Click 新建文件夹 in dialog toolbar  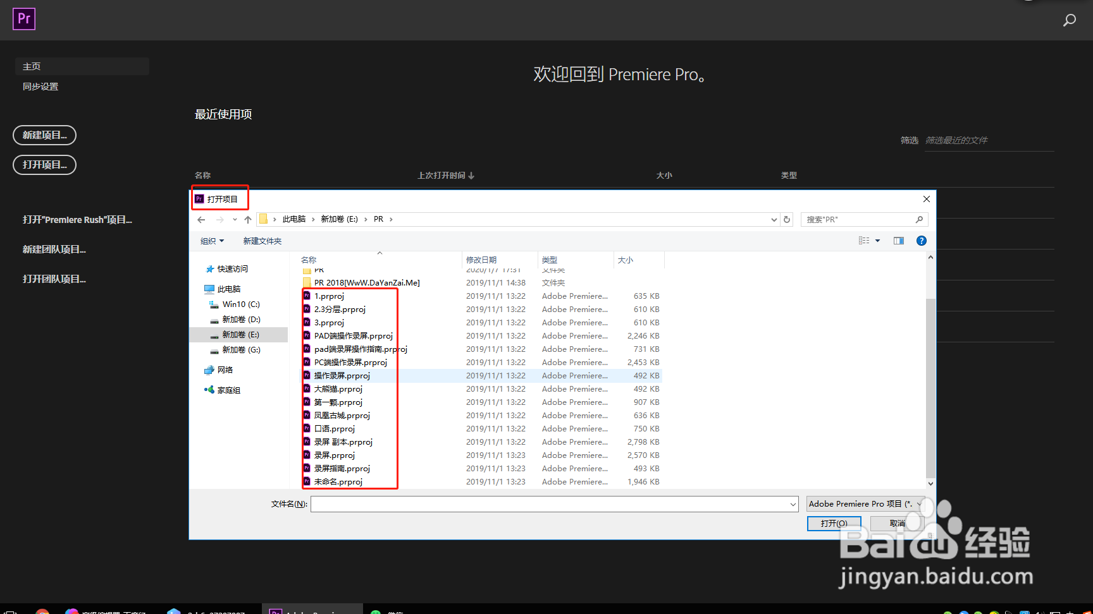tap(262, 241)
